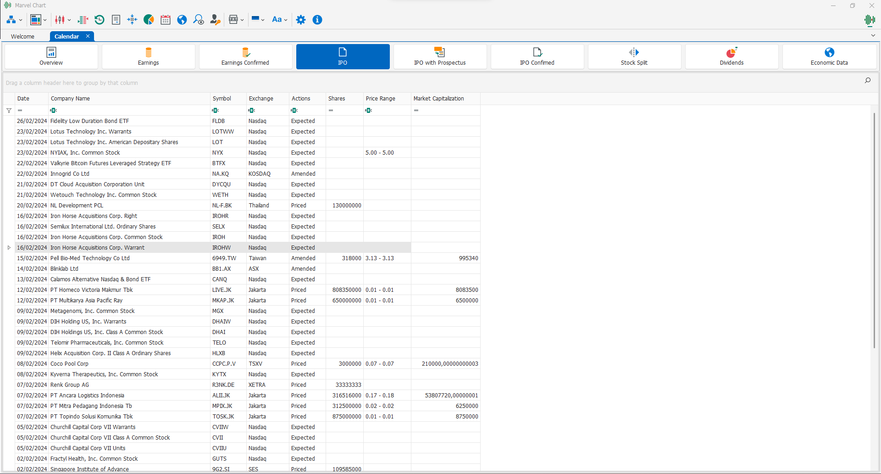Image resolution: width=881 pixels, height=474 pixels.
Task: Click the blue arrows converge icon
Action: click(x=132, y=20)
